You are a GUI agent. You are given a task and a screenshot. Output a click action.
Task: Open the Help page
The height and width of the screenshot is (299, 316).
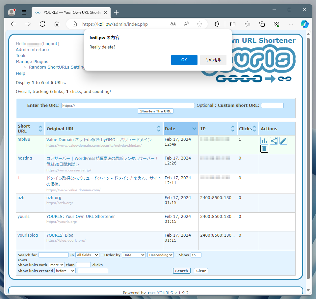pyautogui.click(x=20, y=73)
